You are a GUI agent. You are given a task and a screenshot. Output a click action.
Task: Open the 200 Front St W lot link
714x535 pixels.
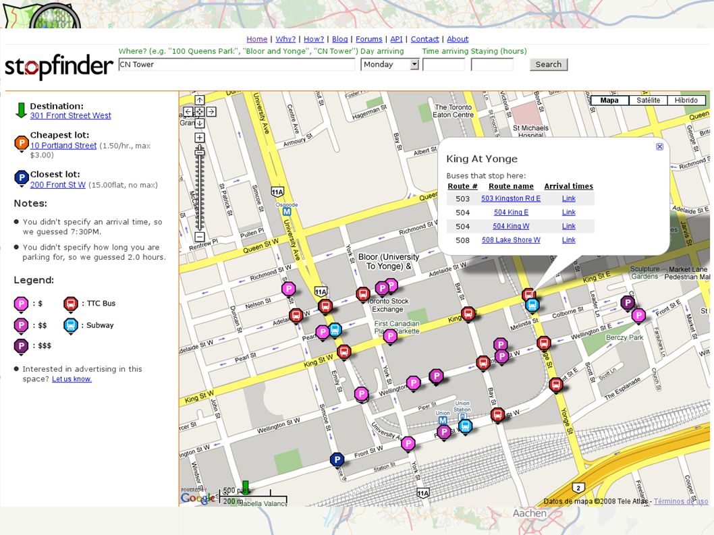[x=58, y=185]
